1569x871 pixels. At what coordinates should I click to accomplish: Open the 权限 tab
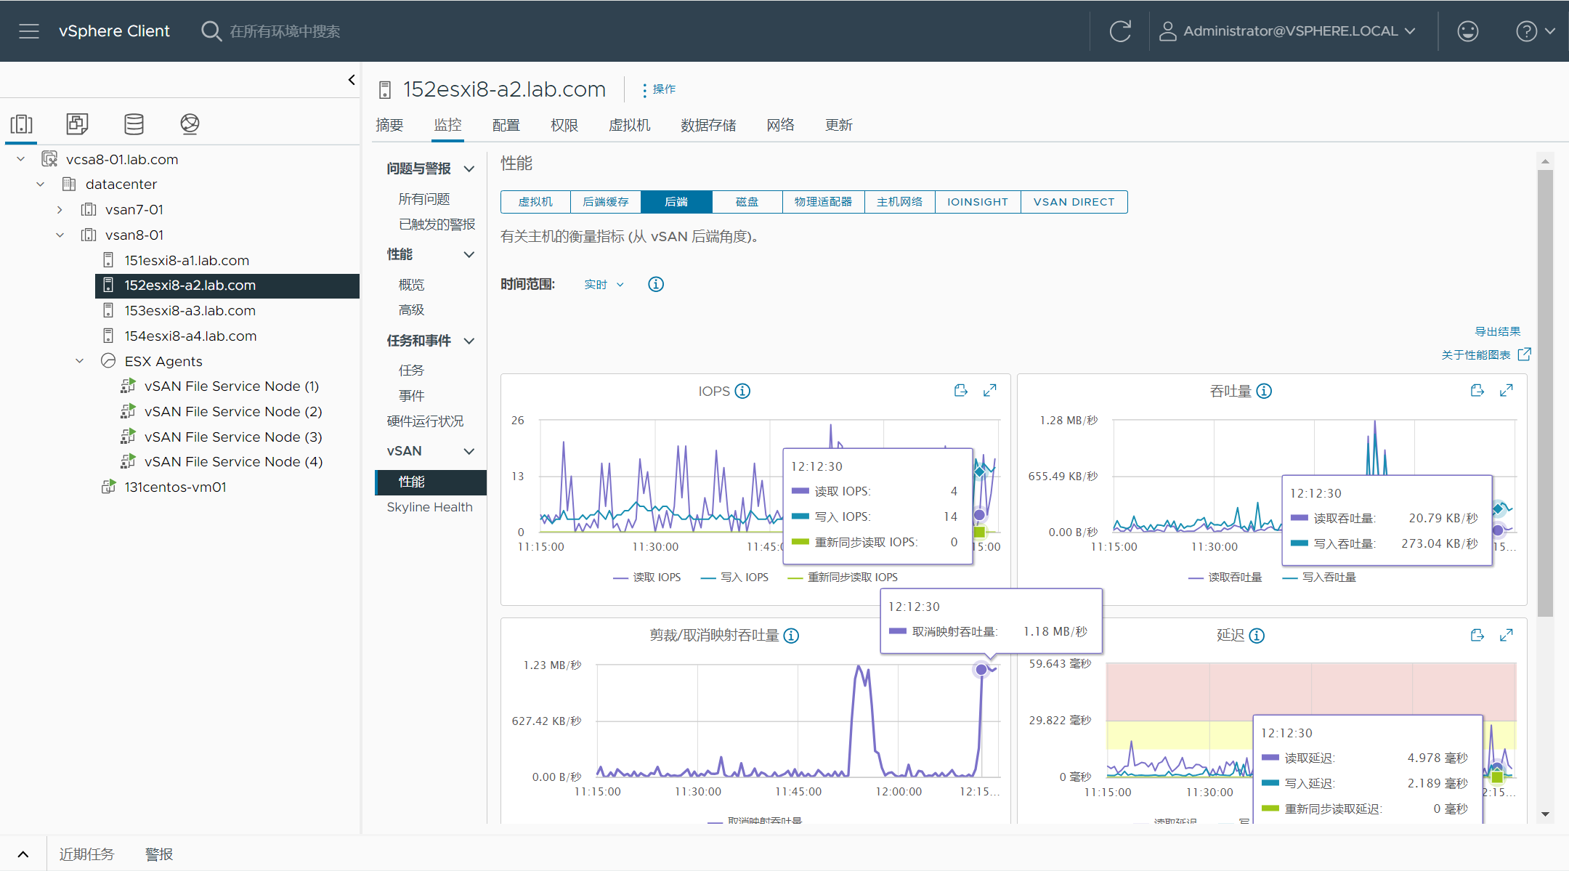pos(564,125)
